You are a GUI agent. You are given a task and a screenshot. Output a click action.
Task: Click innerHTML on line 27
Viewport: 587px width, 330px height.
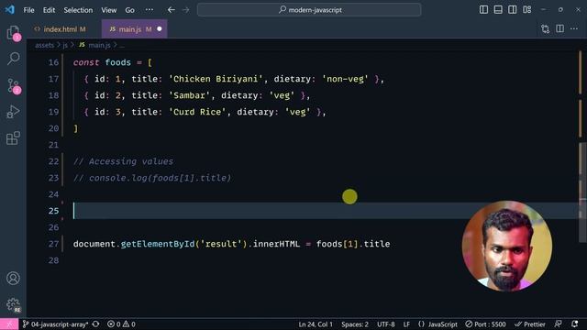276,244
